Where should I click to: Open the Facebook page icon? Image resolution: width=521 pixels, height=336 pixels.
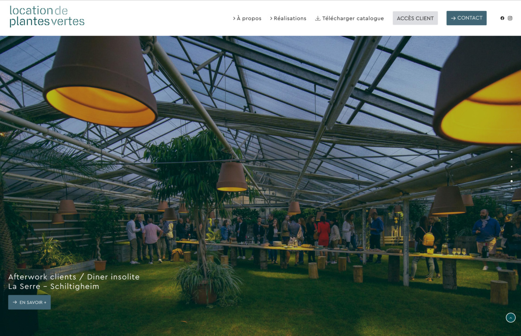[x=502, y=18]
